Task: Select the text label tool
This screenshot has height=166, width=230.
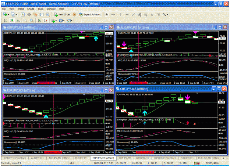Action: (x=158, y=14)
